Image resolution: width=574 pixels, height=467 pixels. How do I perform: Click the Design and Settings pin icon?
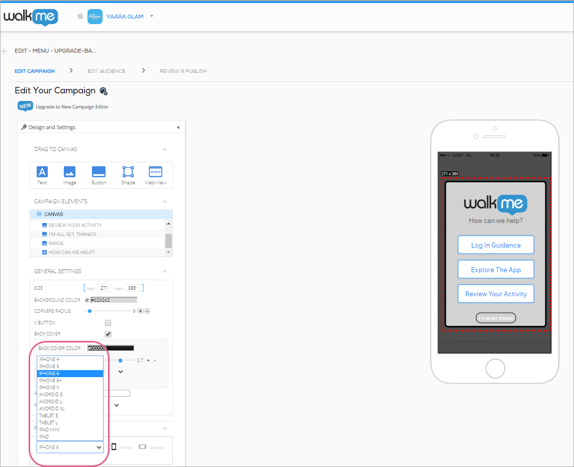pos(24,127)
